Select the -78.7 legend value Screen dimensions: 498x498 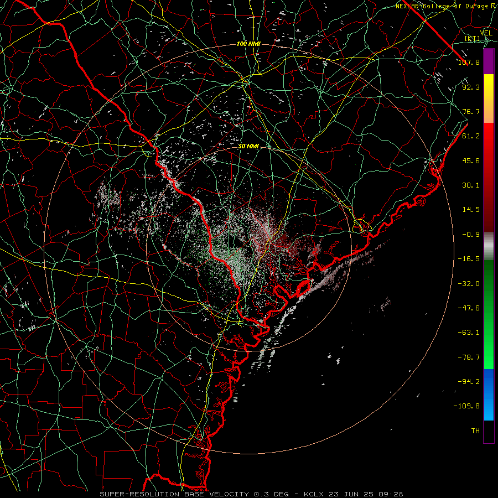point(469,357)
